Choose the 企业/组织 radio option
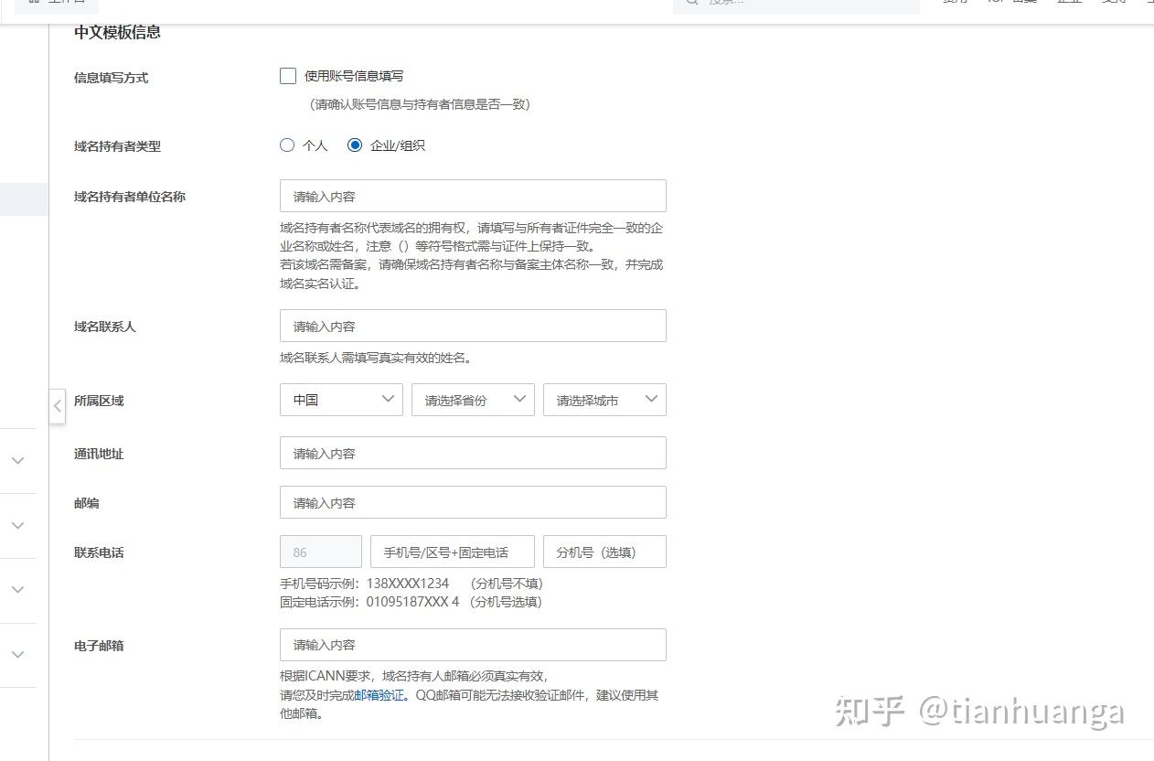Screen dimensions: 1154x761 pos(355,145)
